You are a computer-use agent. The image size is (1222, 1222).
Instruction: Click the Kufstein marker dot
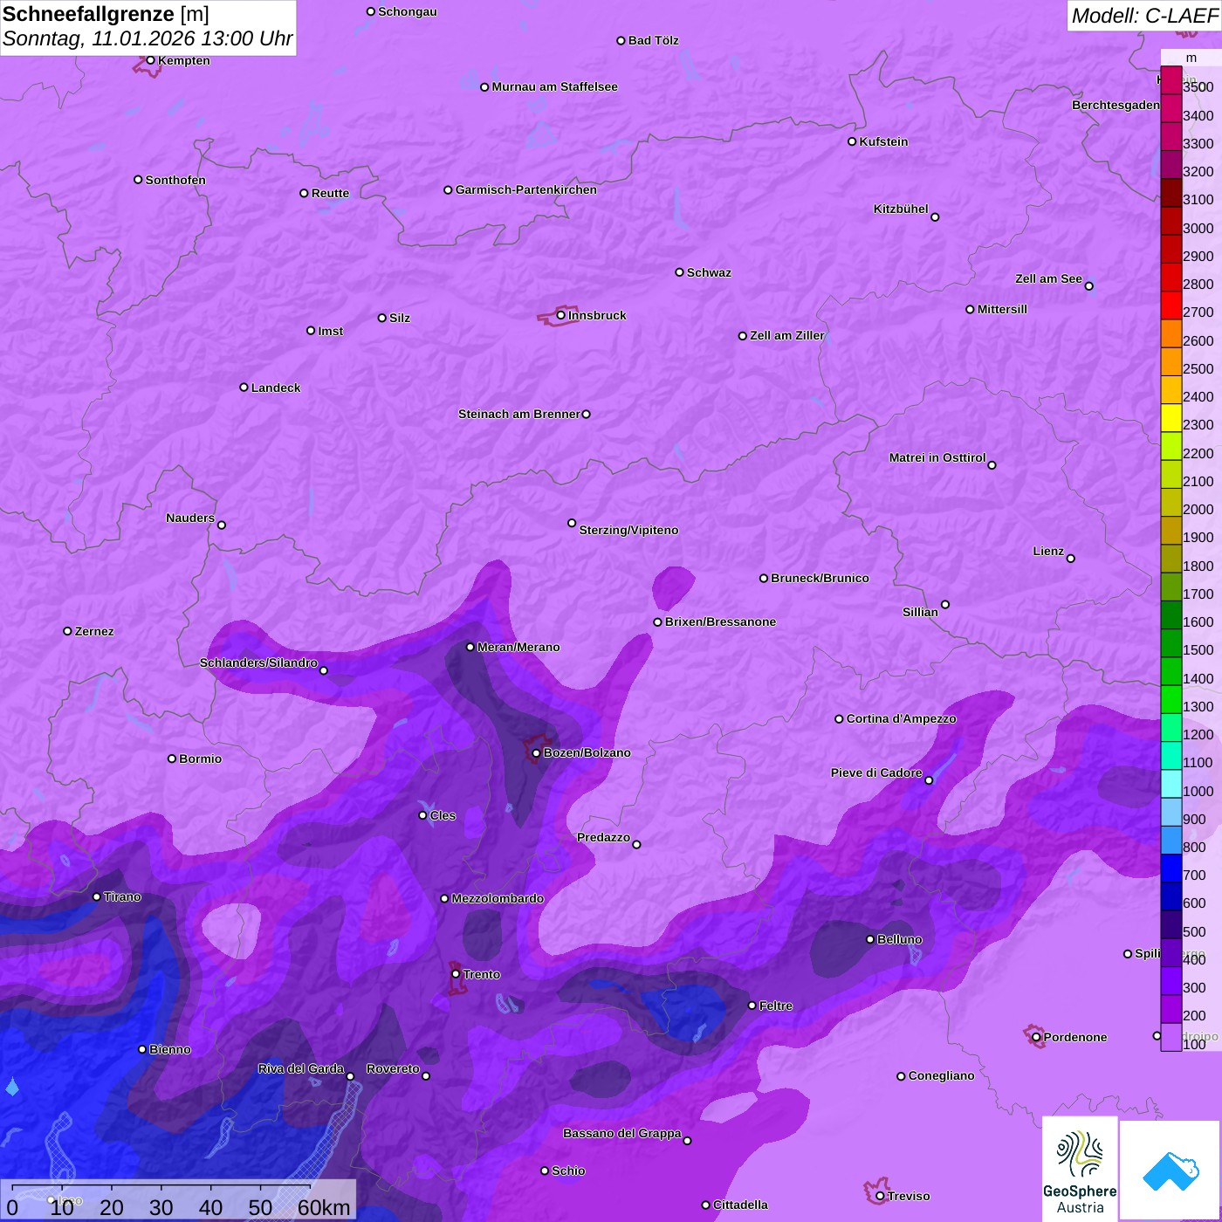[852, 141]
